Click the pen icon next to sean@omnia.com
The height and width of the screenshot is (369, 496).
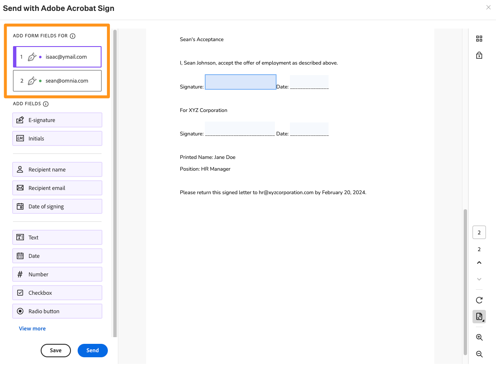click(x=32, y=81)
